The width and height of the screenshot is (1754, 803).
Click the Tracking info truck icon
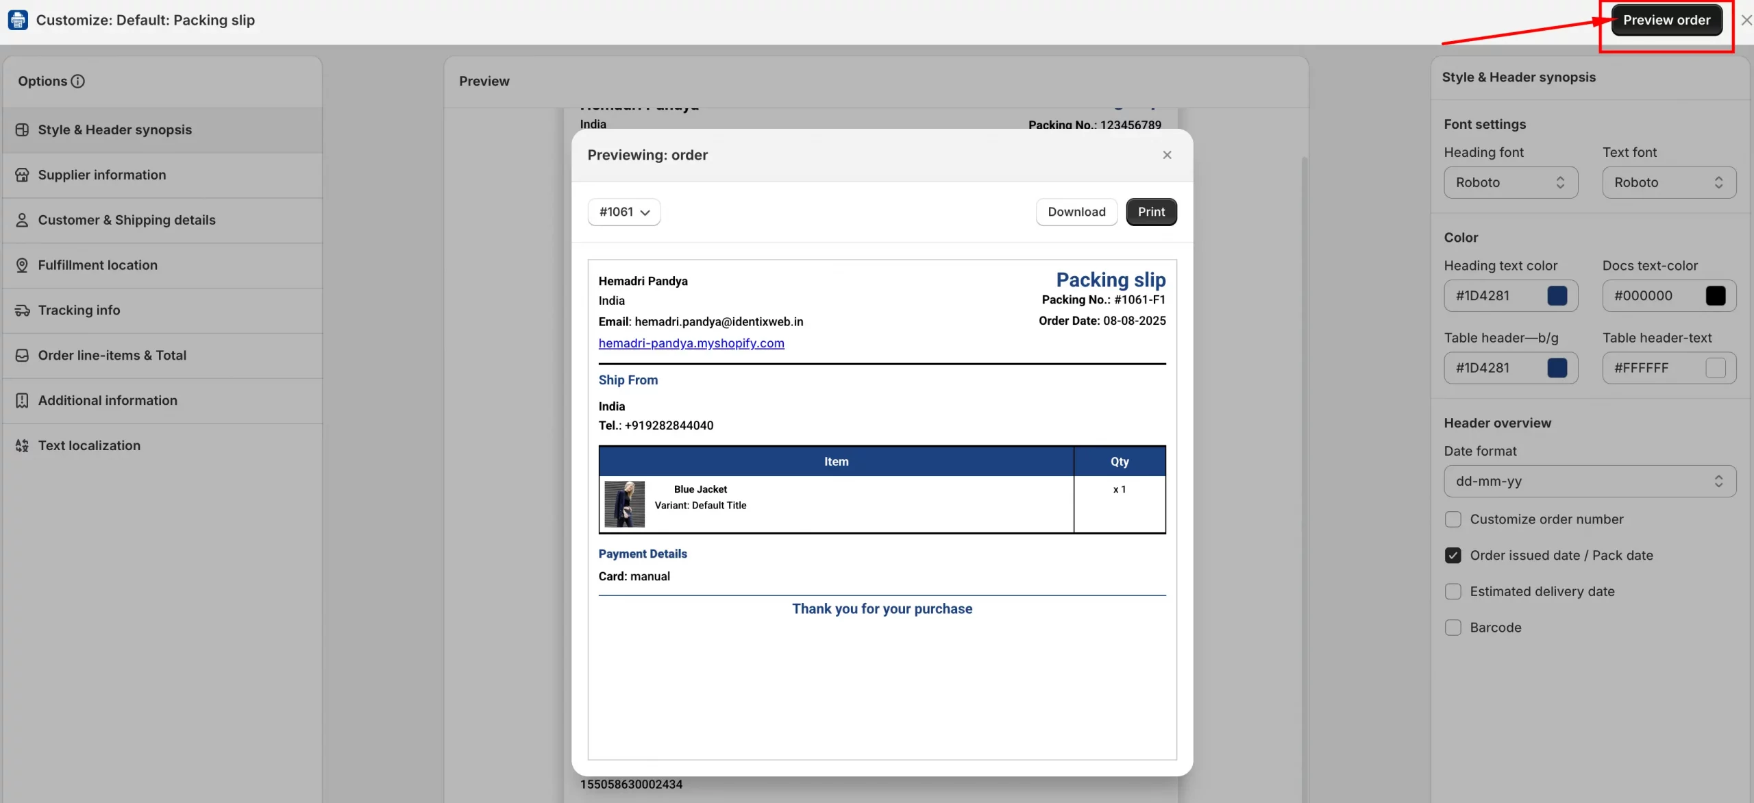coord(22,311)
